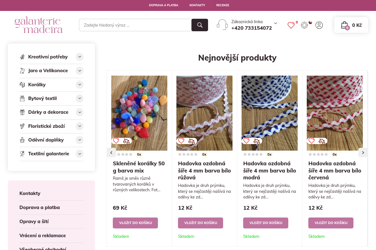
Task: Expand the Kreativní potřeby category
Action: [80, 57]
